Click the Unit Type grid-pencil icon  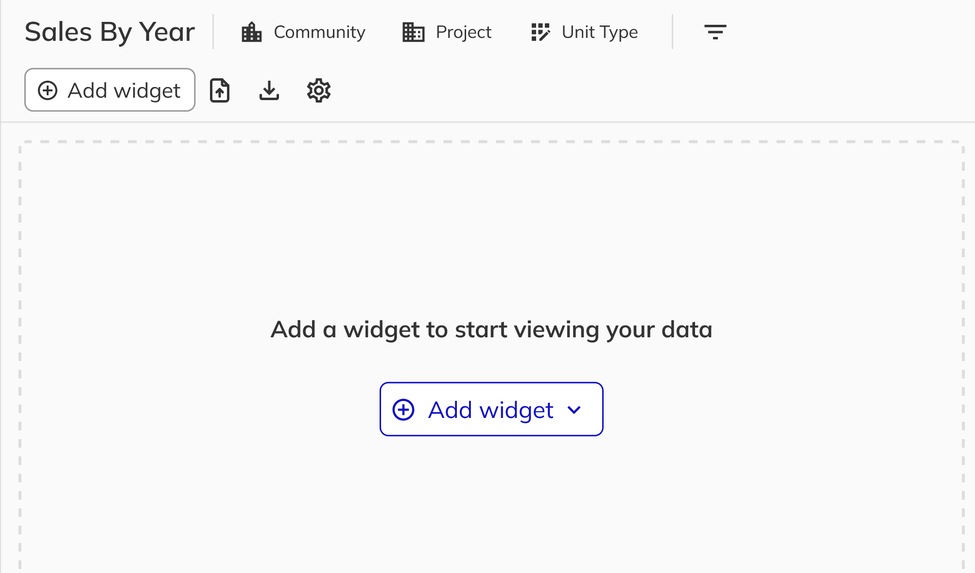tap(540, 32)
